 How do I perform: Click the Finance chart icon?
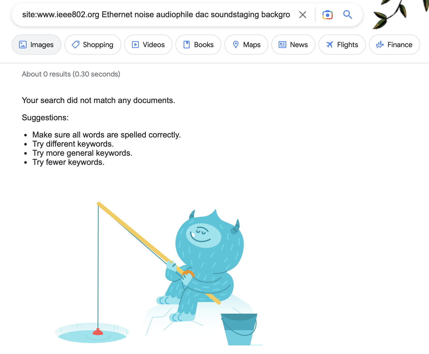(380, 45)
